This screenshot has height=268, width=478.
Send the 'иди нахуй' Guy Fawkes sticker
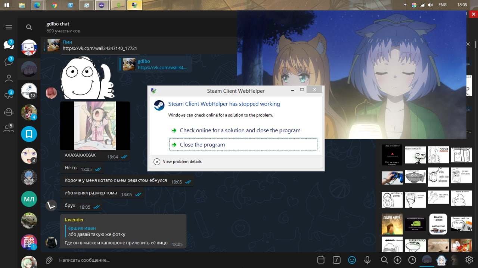pos(415,155)
